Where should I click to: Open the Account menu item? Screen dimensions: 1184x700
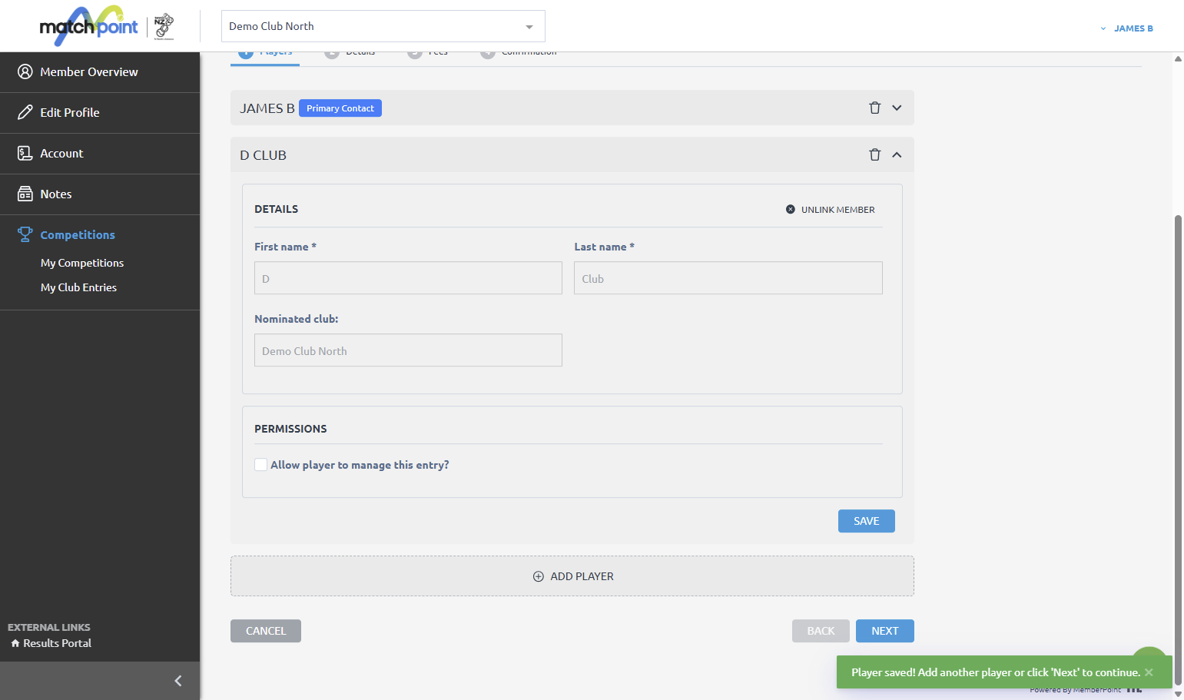coord(100,153)
